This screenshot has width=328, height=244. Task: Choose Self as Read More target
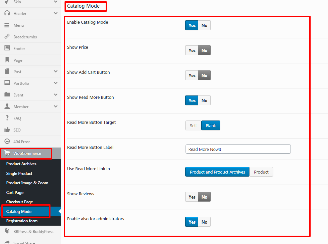tap(193, 126)
